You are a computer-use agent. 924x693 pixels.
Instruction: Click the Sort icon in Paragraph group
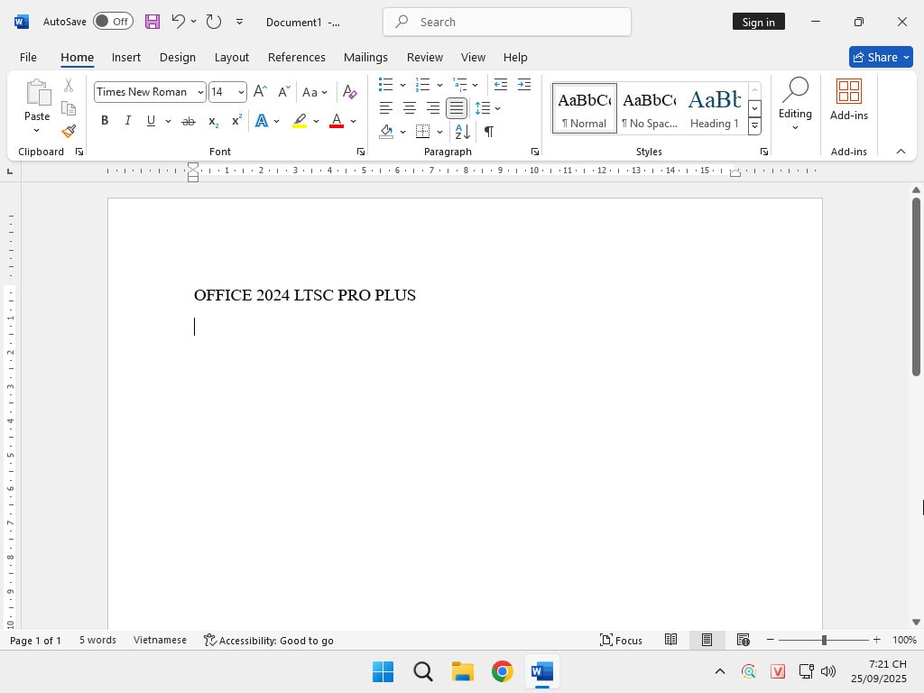tap(462, 132)
